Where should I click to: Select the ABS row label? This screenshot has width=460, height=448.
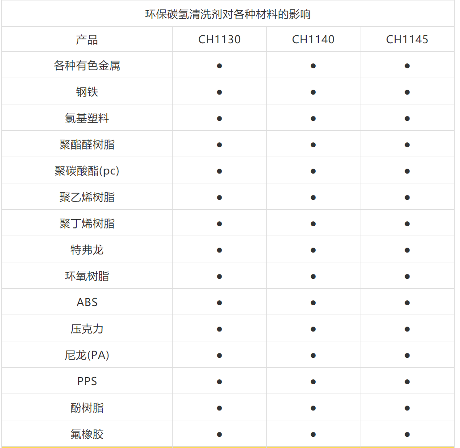(x=86, y=302)
